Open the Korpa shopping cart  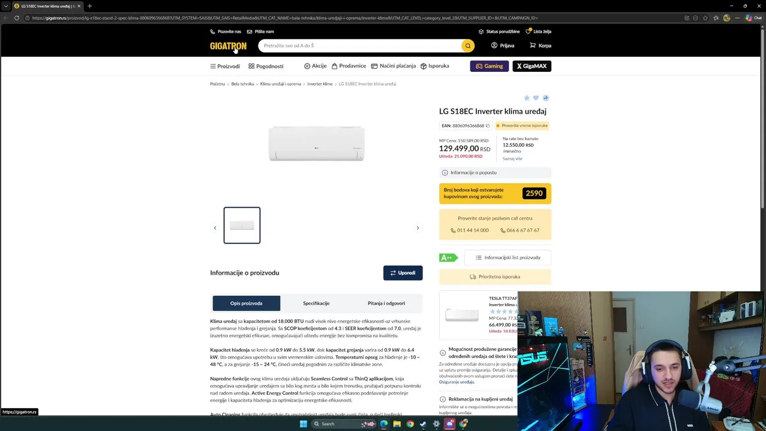coord(540,45)
